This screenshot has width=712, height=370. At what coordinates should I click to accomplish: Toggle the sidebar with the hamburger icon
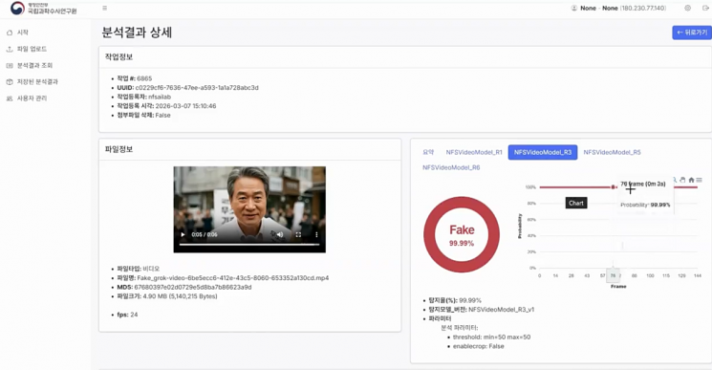(x=105, y=9)
